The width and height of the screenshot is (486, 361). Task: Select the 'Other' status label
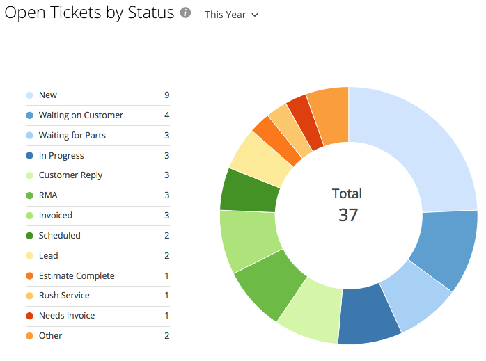50,336
